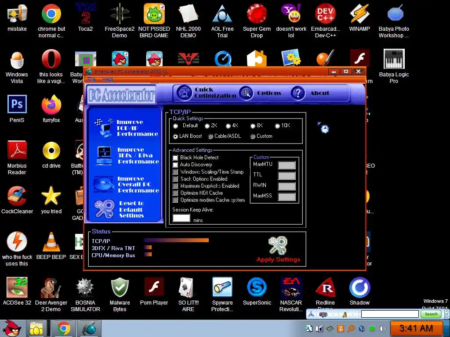Screen dimensions: 450x337
Task: Open the BOSNIA SIMULATOR desktop icon
Action: [x=85, y=294]
